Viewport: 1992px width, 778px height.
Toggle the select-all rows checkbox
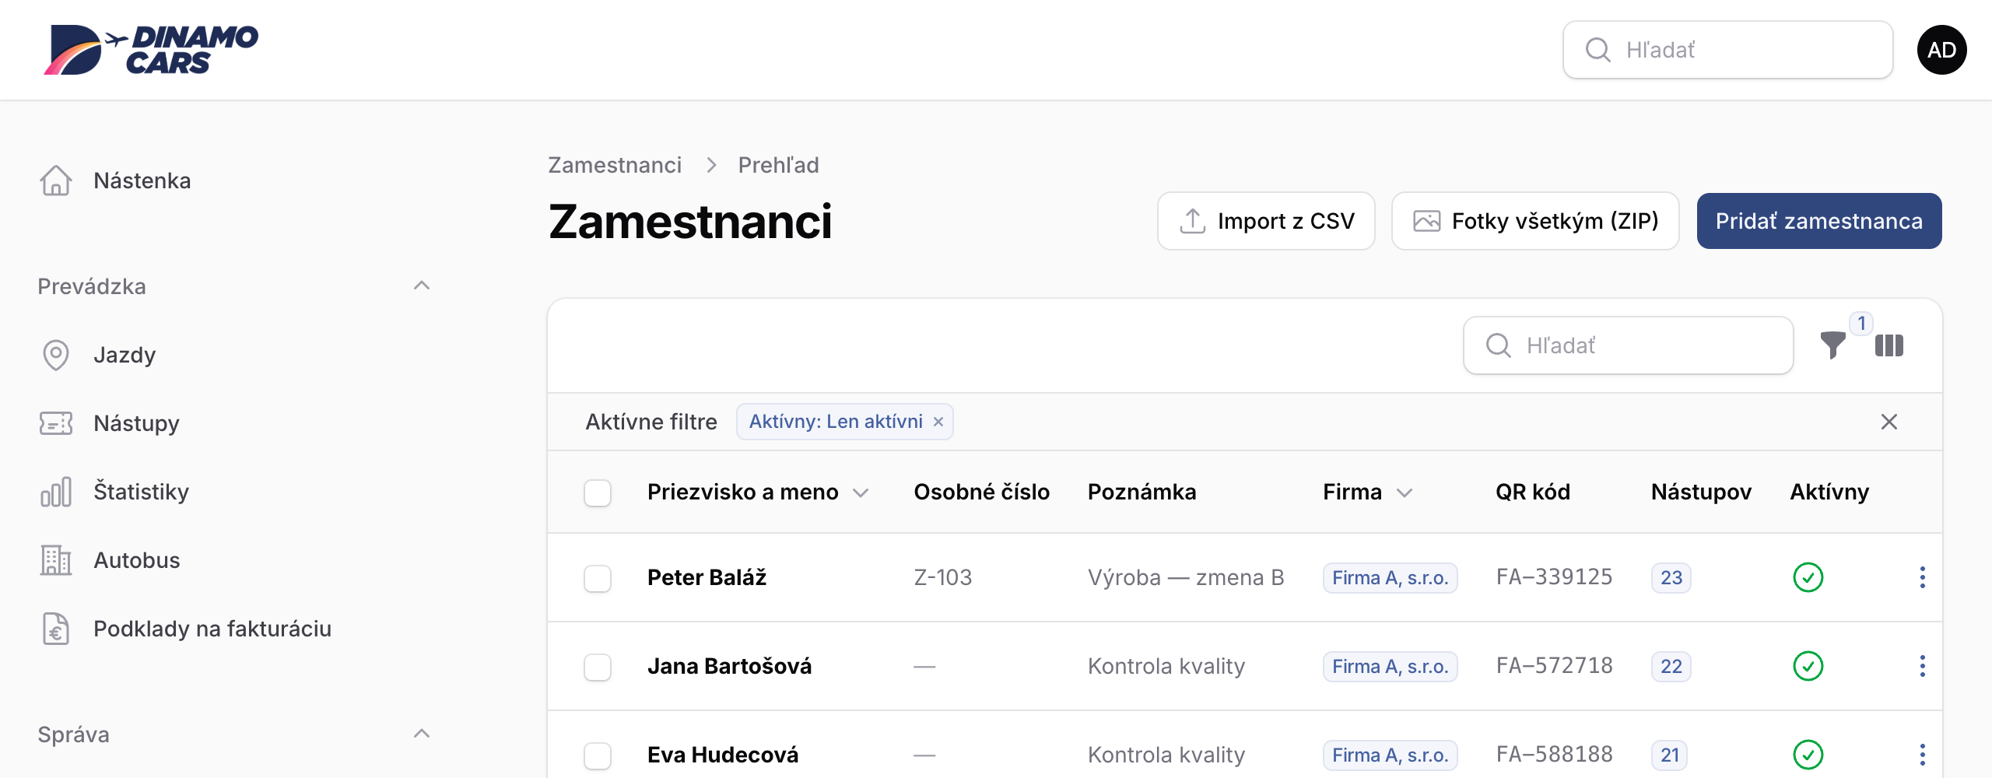point(598,492)
